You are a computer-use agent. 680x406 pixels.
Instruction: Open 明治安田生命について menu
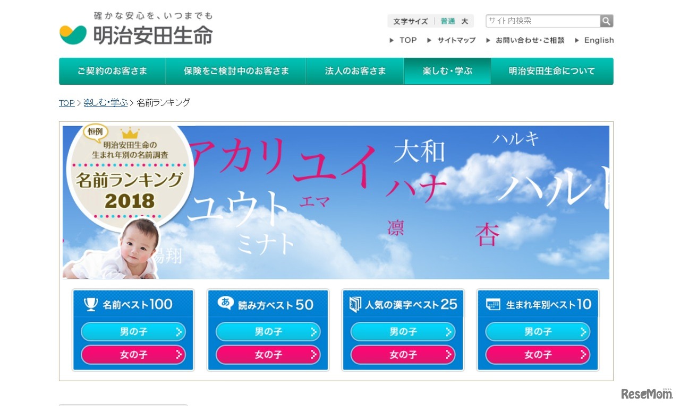point(552,71)
